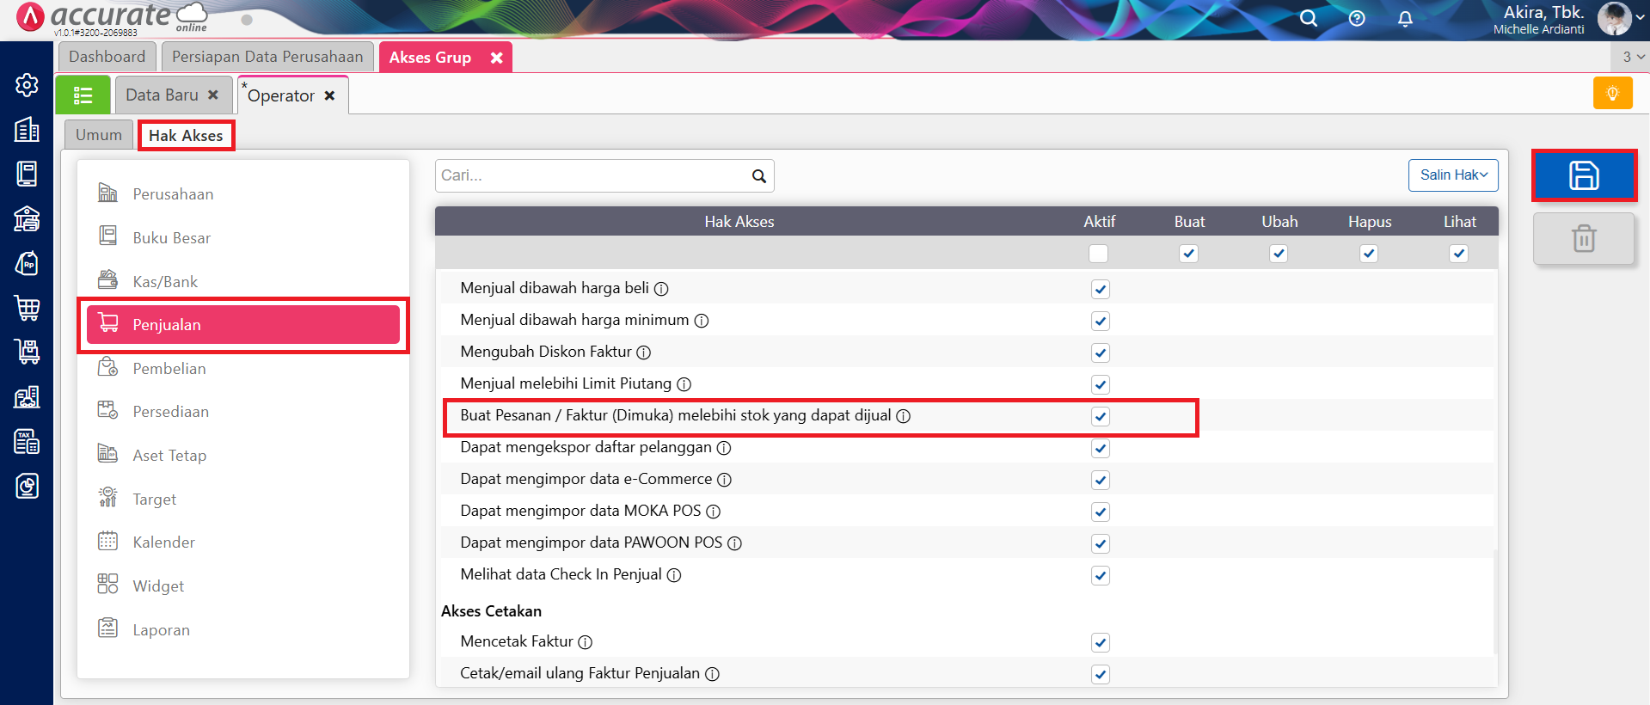The height and width of the screenshot is (705, 1650).
Task: Open the shopping cart sidebar icon
Action: (x=27, y=307)
